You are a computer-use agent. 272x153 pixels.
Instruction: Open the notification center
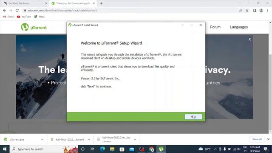(266, 149)
